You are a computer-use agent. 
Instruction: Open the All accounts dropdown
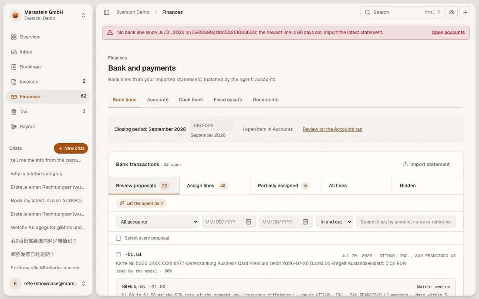[x=157, y=222]
